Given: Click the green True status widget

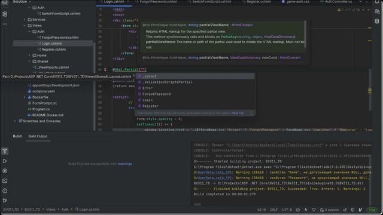Looking at the screenshot, I should tap(372, 210).
